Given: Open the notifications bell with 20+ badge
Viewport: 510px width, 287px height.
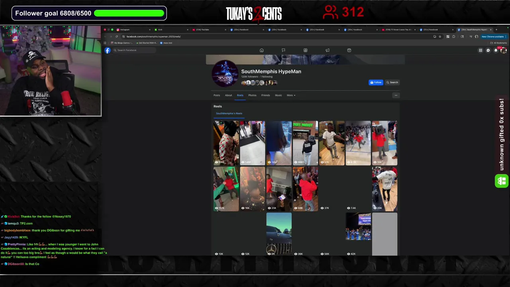Looking at the screenshot, I should point(496,50).
